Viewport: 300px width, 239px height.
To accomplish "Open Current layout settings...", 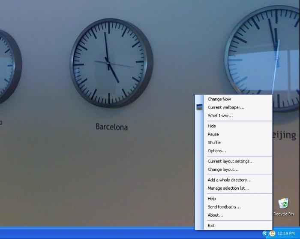I will [234, 161].
